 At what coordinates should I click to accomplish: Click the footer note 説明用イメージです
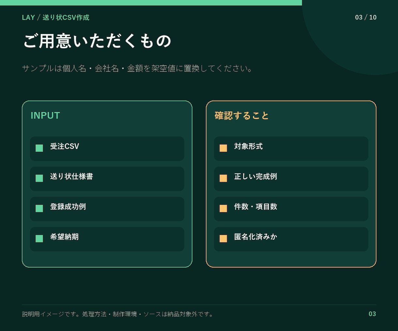[118, 314]
